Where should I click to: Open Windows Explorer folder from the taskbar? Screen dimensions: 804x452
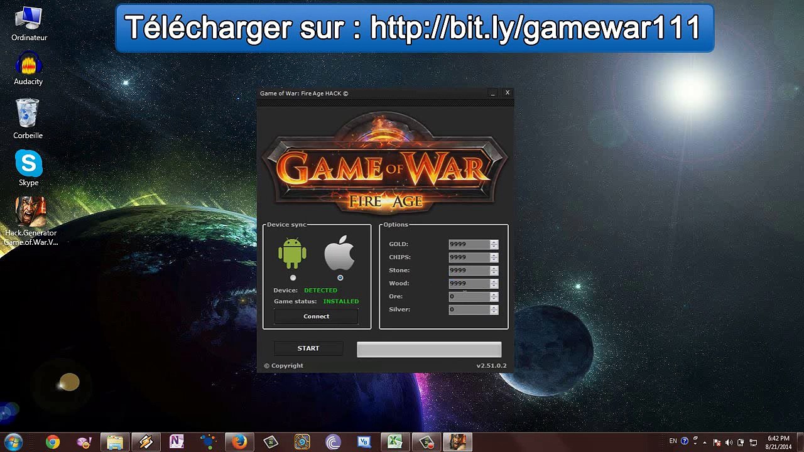115,443
